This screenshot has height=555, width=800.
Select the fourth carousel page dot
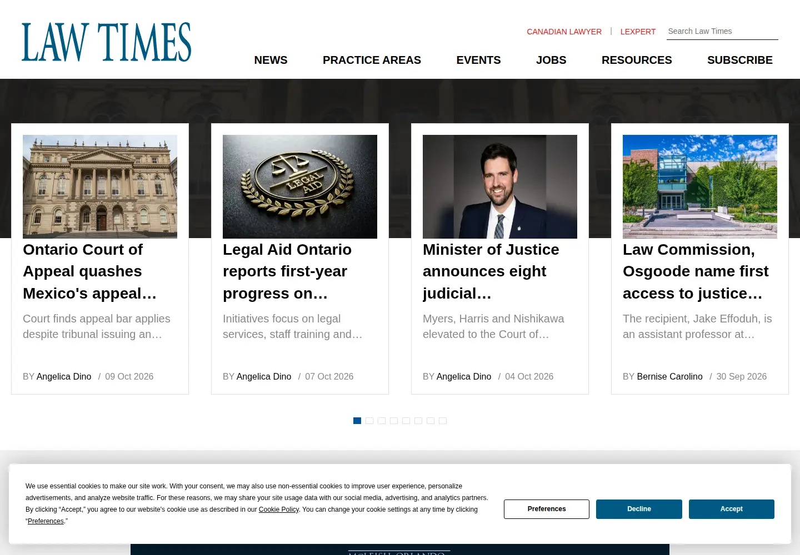(x=394, y=421)
